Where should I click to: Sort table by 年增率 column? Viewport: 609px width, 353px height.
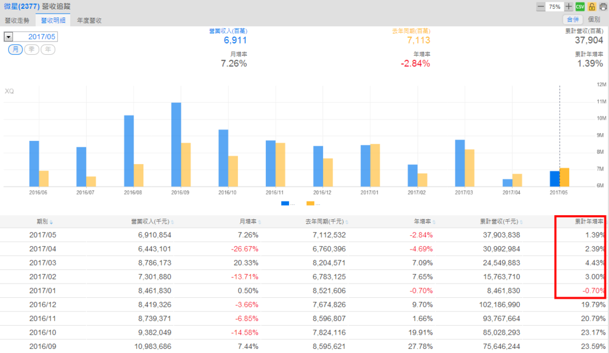pyautogui.click(x=424, y=222)
